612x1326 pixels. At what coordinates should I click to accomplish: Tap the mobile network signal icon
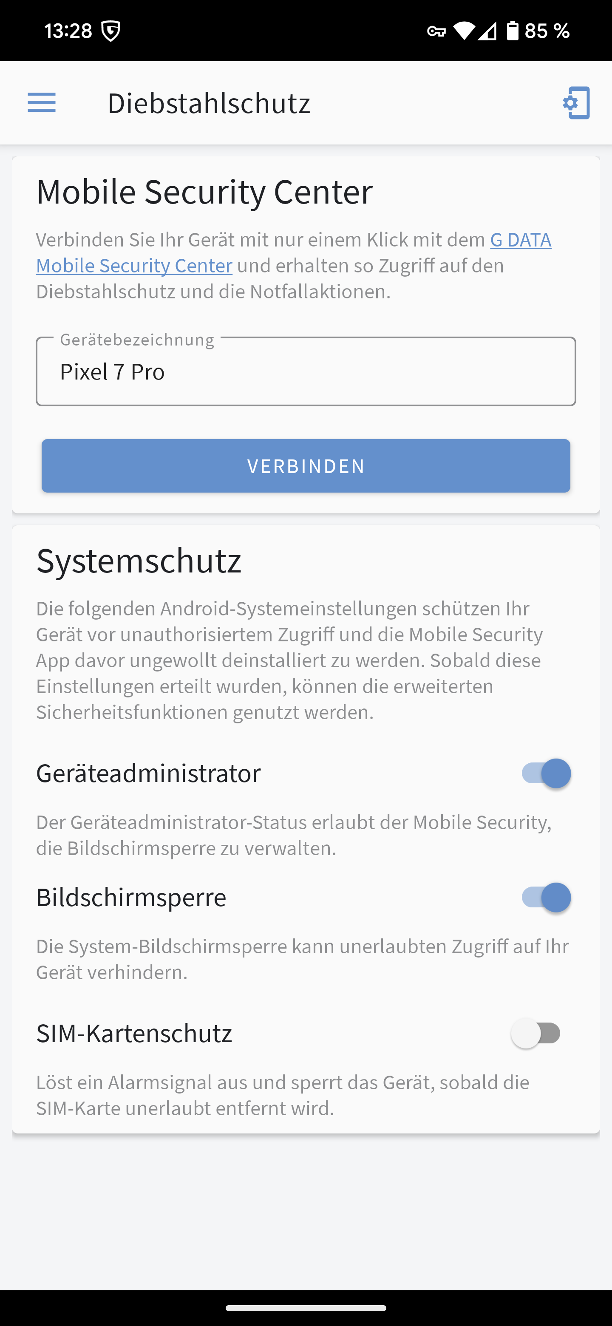(487, 31)
